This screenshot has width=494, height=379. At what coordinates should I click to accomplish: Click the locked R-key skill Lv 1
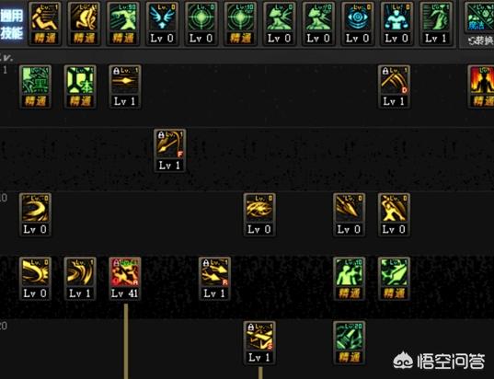[214, 279]
